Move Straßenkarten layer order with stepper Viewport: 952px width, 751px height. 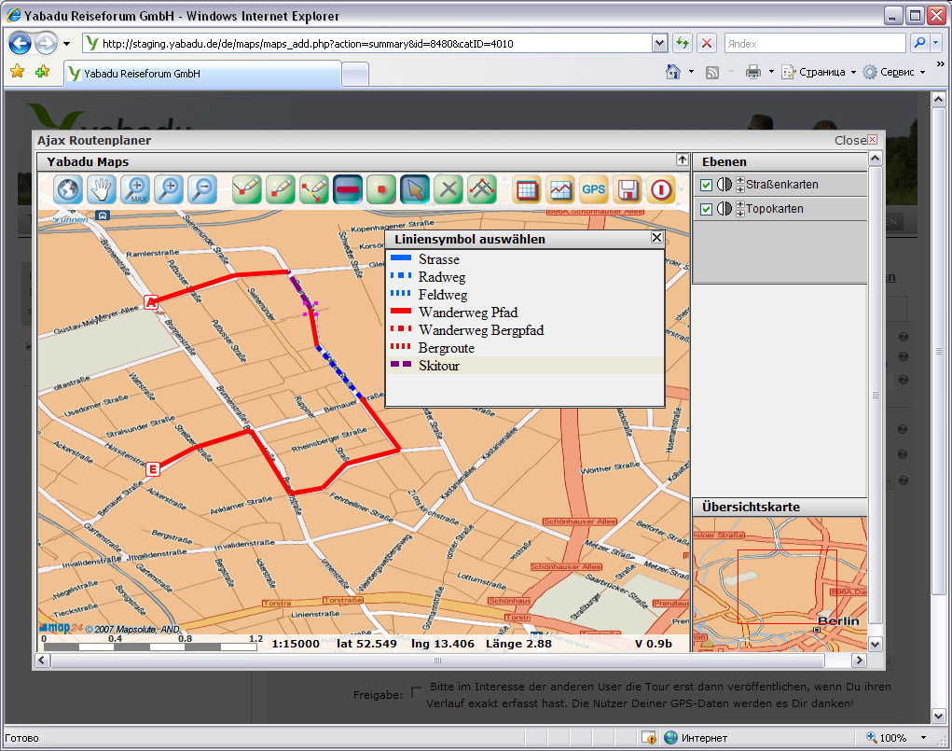point(740,184)
